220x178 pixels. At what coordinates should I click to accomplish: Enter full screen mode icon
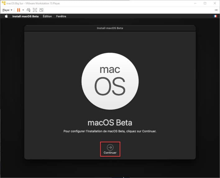(x=35, y=10)
